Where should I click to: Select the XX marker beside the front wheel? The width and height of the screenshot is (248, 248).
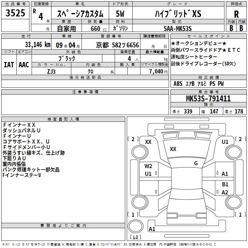tap(148, 142)
